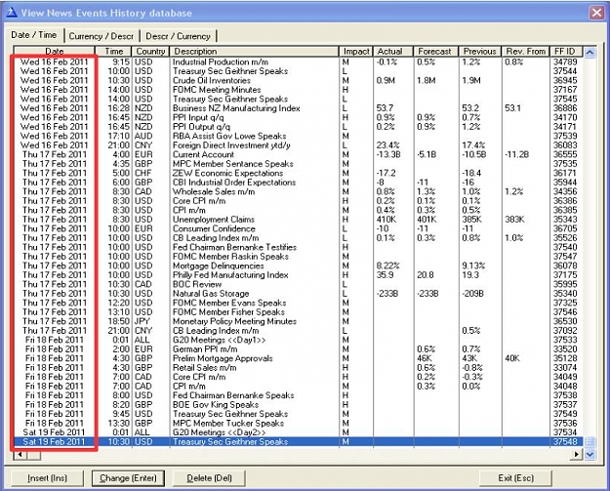Click FF ID 37548 in highlighted row
The height and width of the screenshot is (491, 610).
point(565,442)
